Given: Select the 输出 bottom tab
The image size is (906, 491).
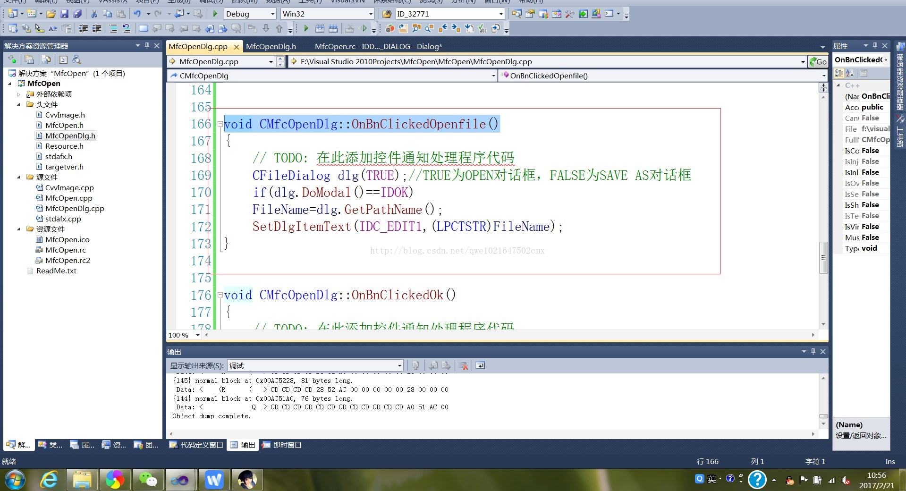Looking at the screenshot, I should point(243,445).
